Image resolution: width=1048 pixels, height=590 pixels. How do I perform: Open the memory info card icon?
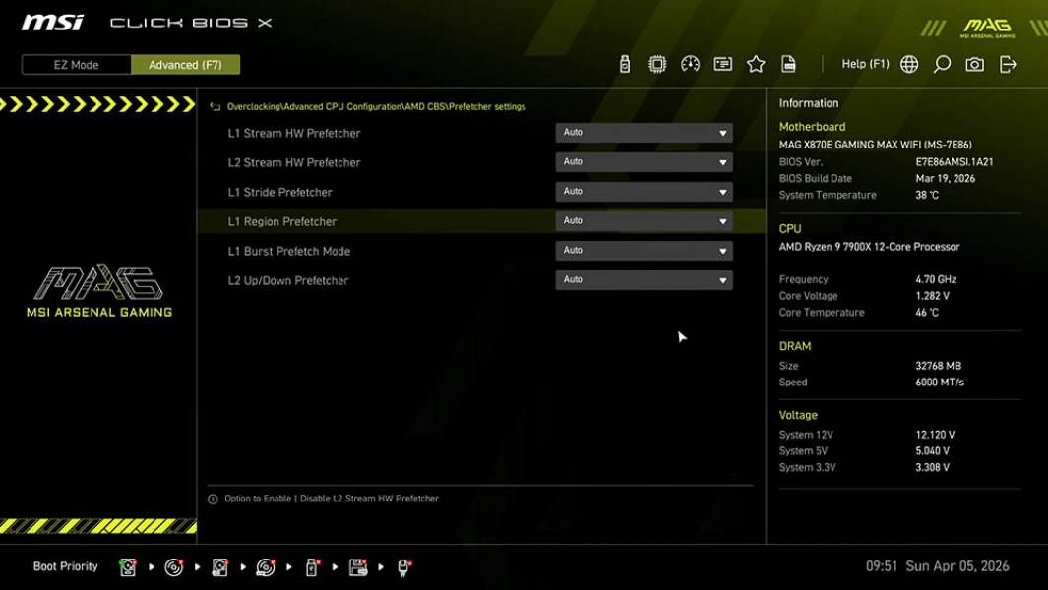click(x=723, y=64)
